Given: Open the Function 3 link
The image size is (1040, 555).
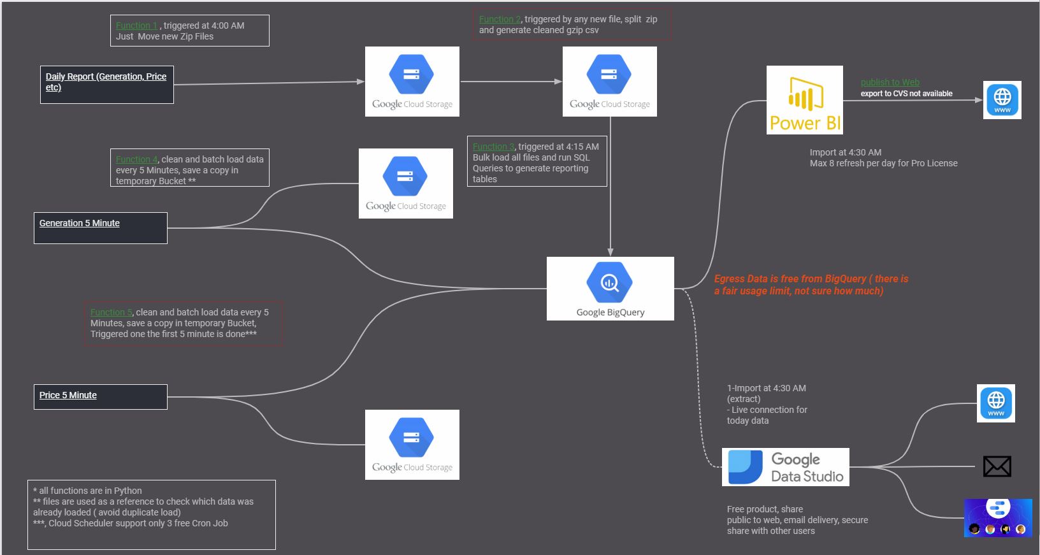Looking at the screenshot, I should (493, 147).
